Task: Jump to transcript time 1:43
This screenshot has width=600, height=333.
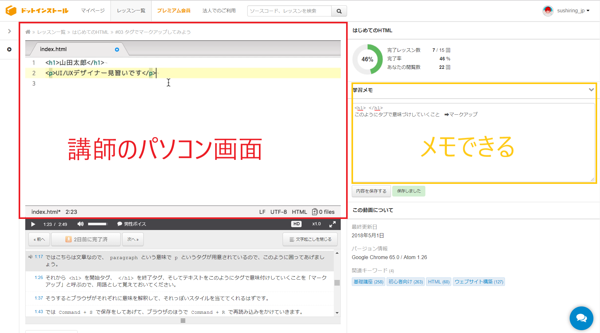Action: click(x=39, y=312)
